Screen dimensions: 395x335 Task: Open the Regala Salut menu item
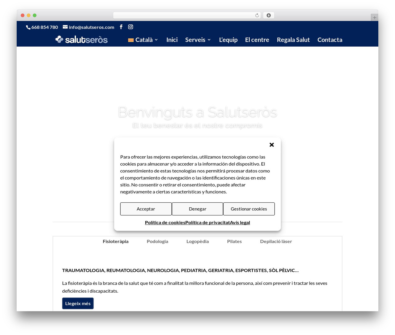[293, 40]
